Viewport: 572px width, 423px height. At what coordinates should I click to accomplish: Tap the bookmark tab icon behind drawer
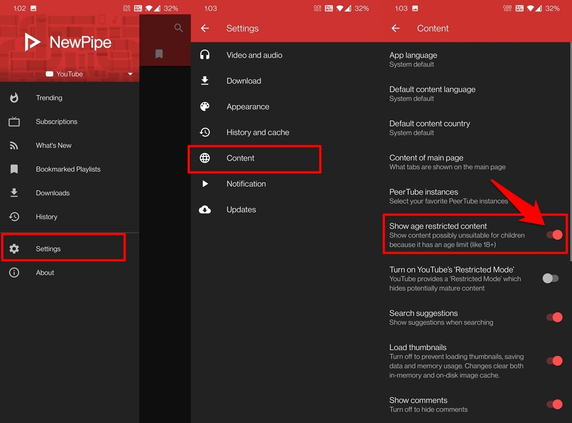[159, 54]
